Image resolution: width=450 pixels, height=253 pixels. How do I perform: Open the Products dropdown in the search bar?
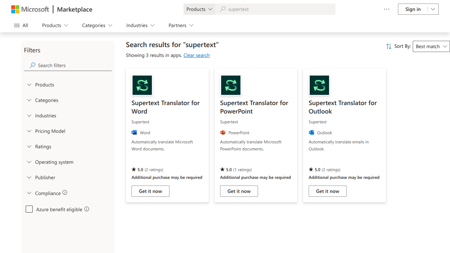click(x=199, y=9)
